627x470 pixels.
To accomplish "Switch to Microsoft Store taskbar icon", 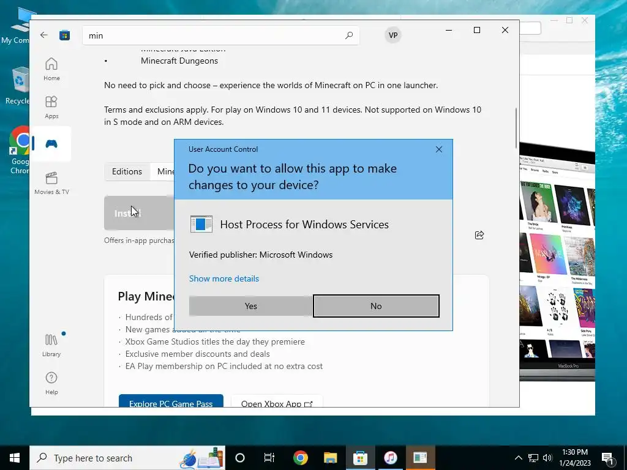I will click(360, 458).
